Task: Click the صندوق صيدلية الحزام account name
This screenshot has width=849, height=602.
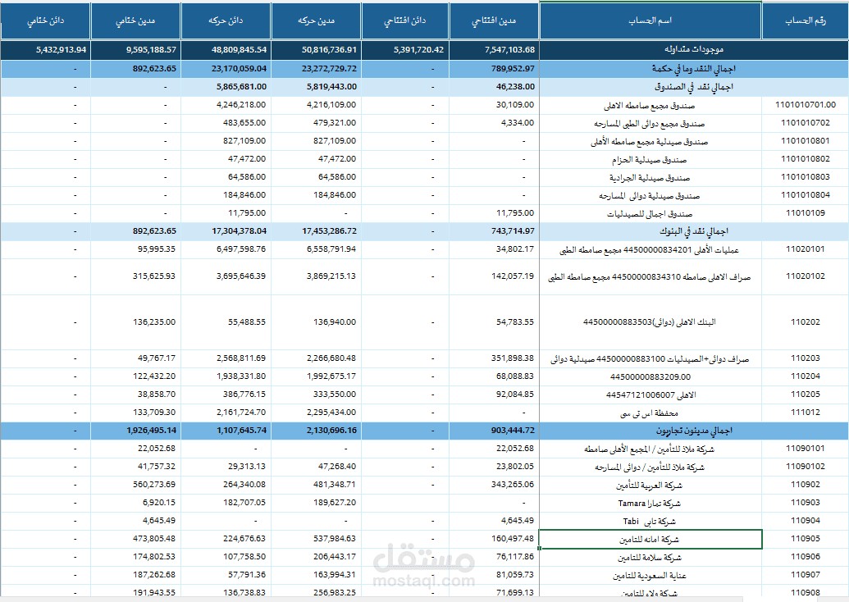Action: coord(649,160)
